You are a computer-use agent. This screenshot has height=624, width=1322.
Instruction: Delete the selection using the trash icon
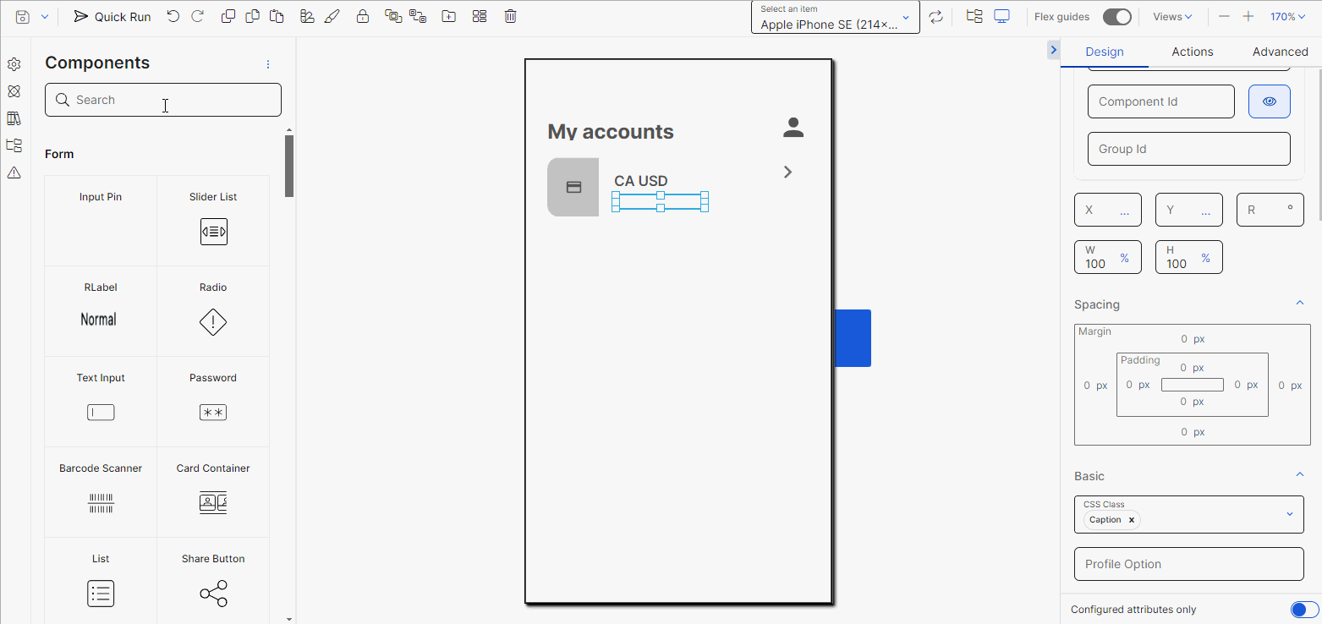510,15
